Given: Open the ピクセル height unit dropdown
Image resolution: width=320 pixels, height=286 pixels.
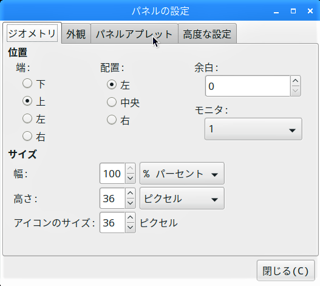Looking at the screenshot, I should [182, 199].
